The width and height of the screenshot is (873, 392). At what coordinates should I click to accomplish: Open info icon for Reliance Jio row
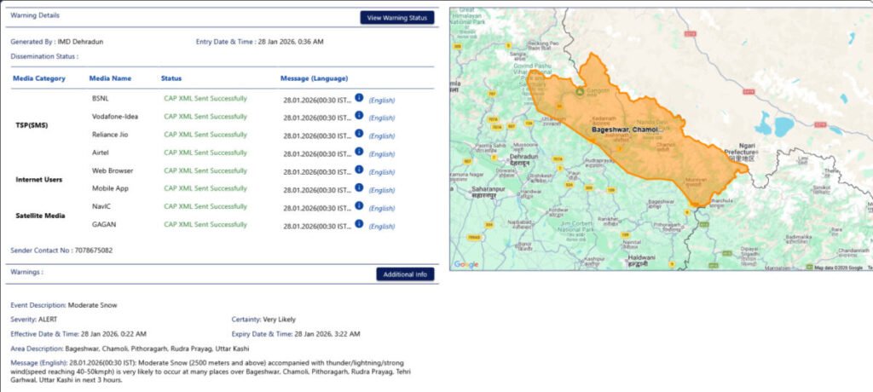pos(359,134)
